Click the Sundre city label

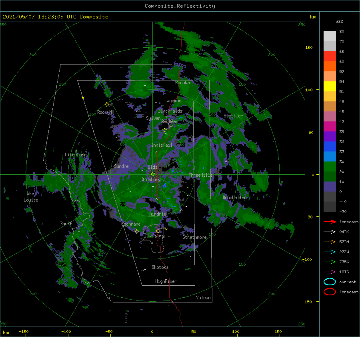point(121,166)
